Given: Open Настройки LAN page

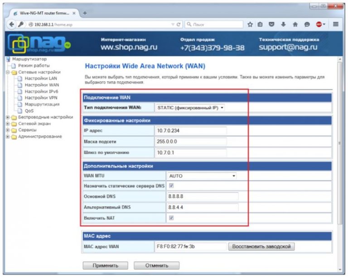Looking at the screenshot, I should (41, 78).
